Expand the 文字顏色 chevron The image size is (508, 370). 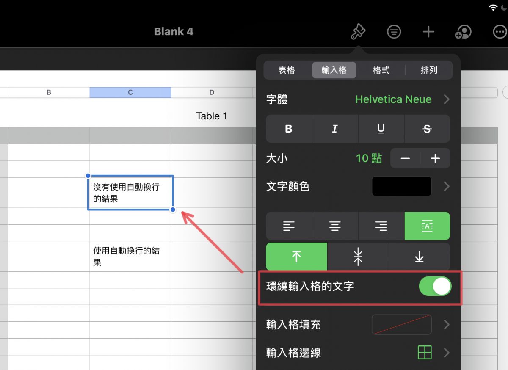[x=446, y=186]
